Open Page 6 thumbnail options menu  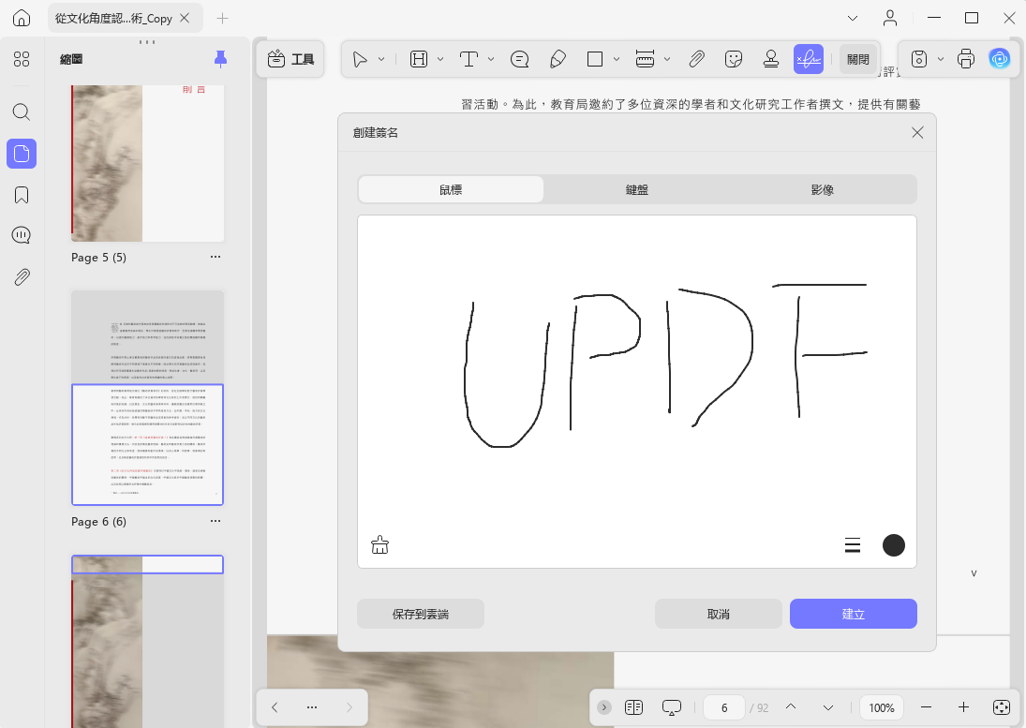pos(216,521)
